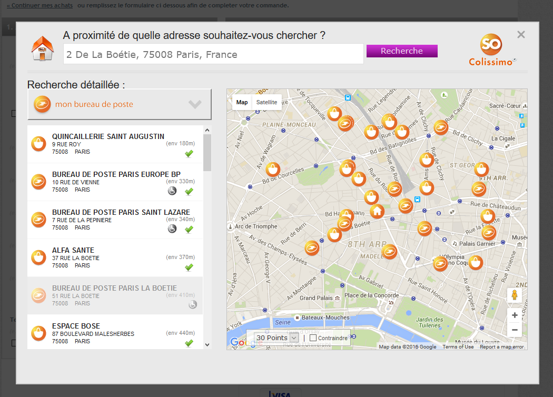
Task: Click 'Continuer mes achats' link
Action: click(39, 5)
